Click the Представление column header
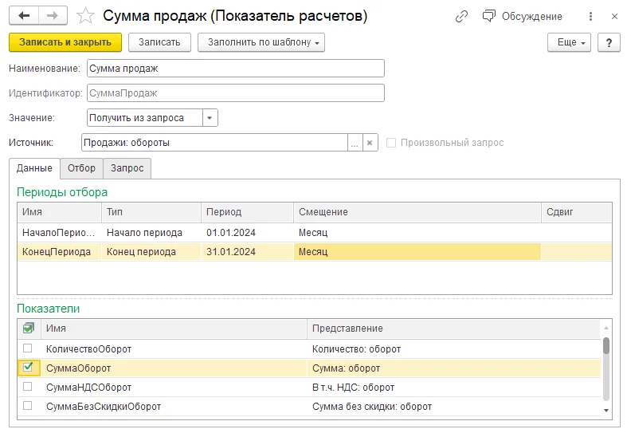This screenshot has height=433, width=627. click(x=454, y=329)
